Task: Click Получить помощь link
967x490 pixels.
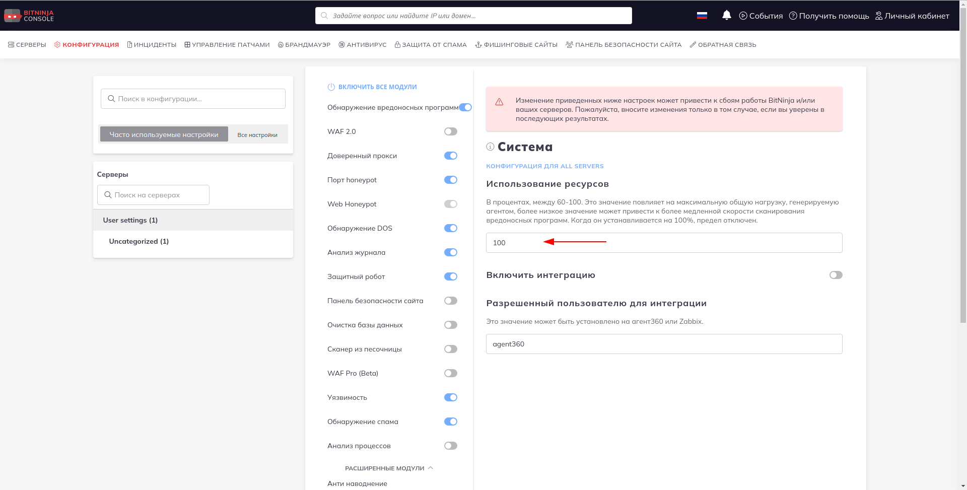Action: (x=828, y=16)
